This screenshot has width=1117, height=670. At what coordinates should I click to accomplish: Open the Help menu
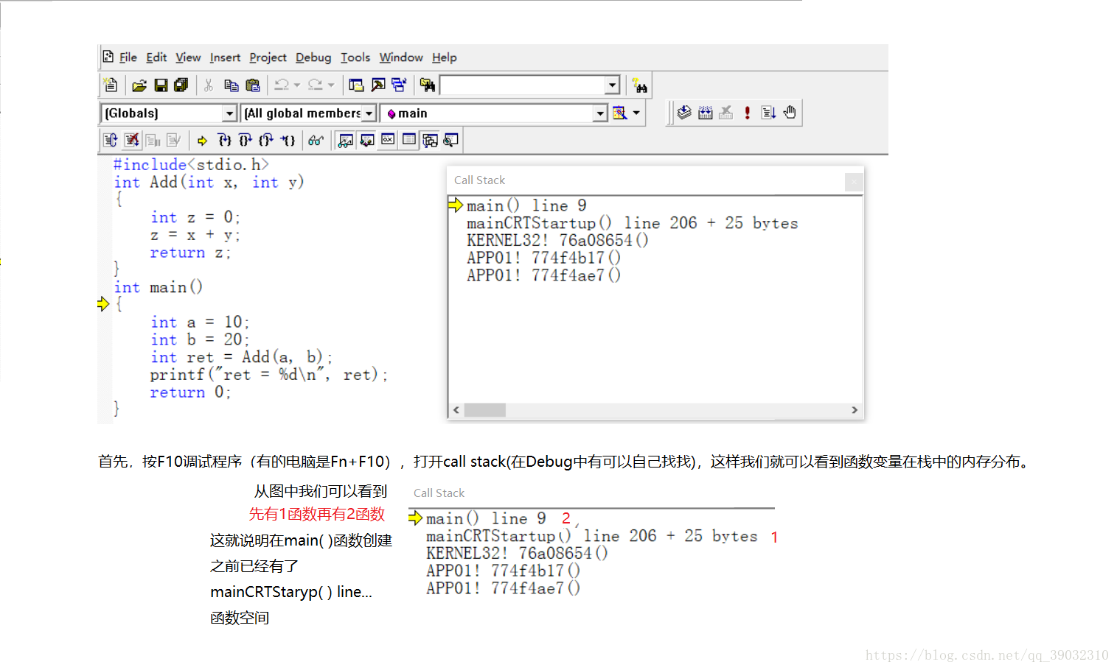[444, 57]
